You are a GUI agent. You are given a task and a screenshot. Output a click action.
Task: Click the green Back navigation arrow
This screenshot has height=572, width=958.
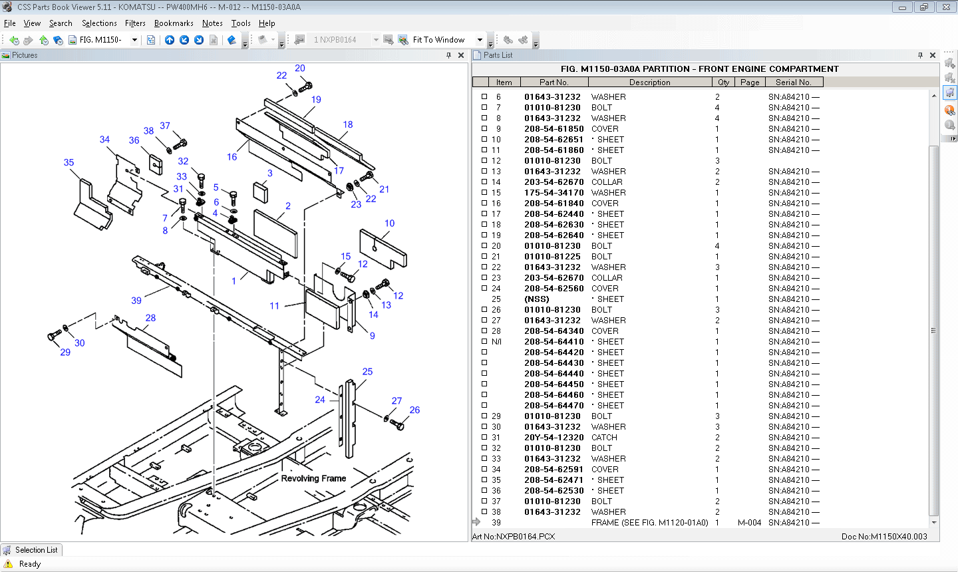tap(14, 40)
